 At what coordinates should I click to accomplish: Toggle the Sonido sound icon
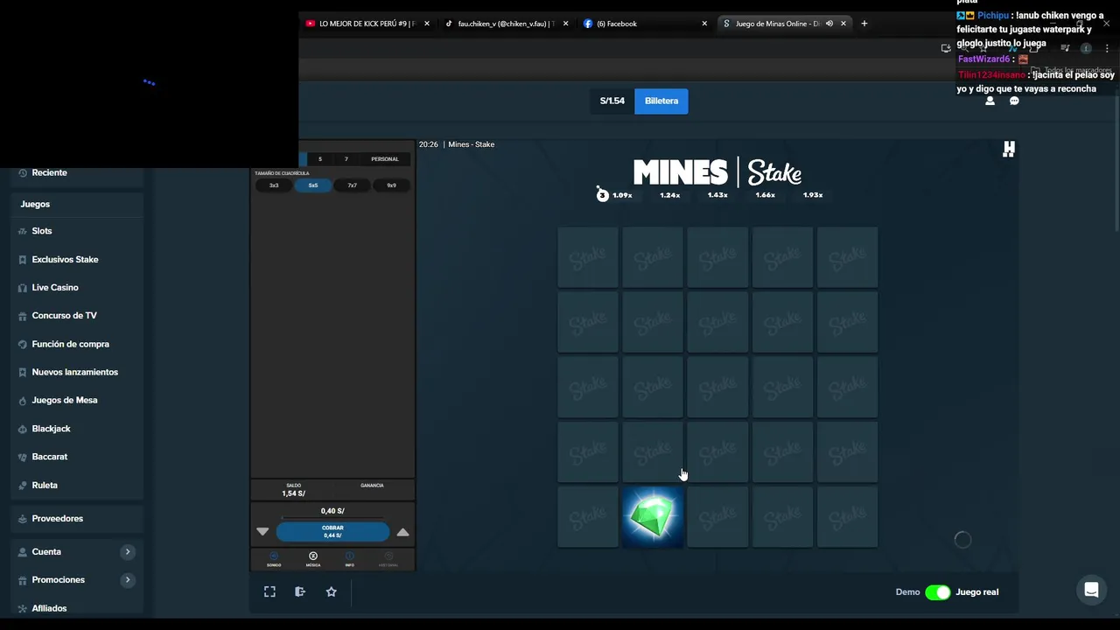click(x=274, y=558)
